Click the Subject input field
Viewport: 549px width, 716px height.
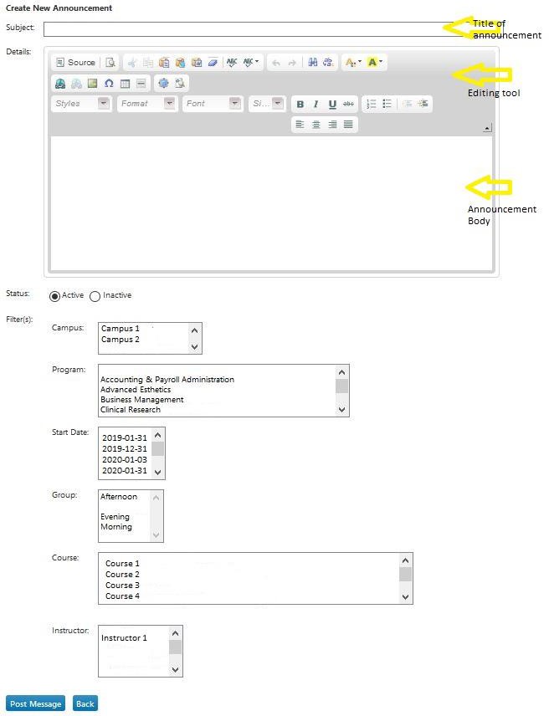tap(251, 29)
